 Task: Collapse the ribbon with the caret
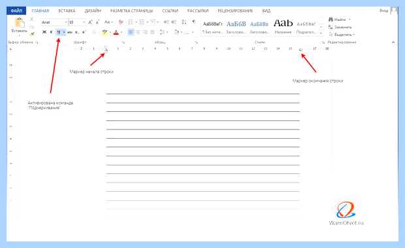pyautogui.click(x=393, y=42)
